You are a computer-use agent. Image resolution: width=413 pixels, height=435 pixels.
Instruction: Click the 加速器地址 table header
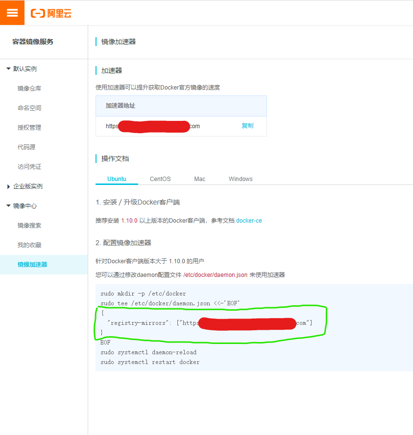[x=181, y=106]
